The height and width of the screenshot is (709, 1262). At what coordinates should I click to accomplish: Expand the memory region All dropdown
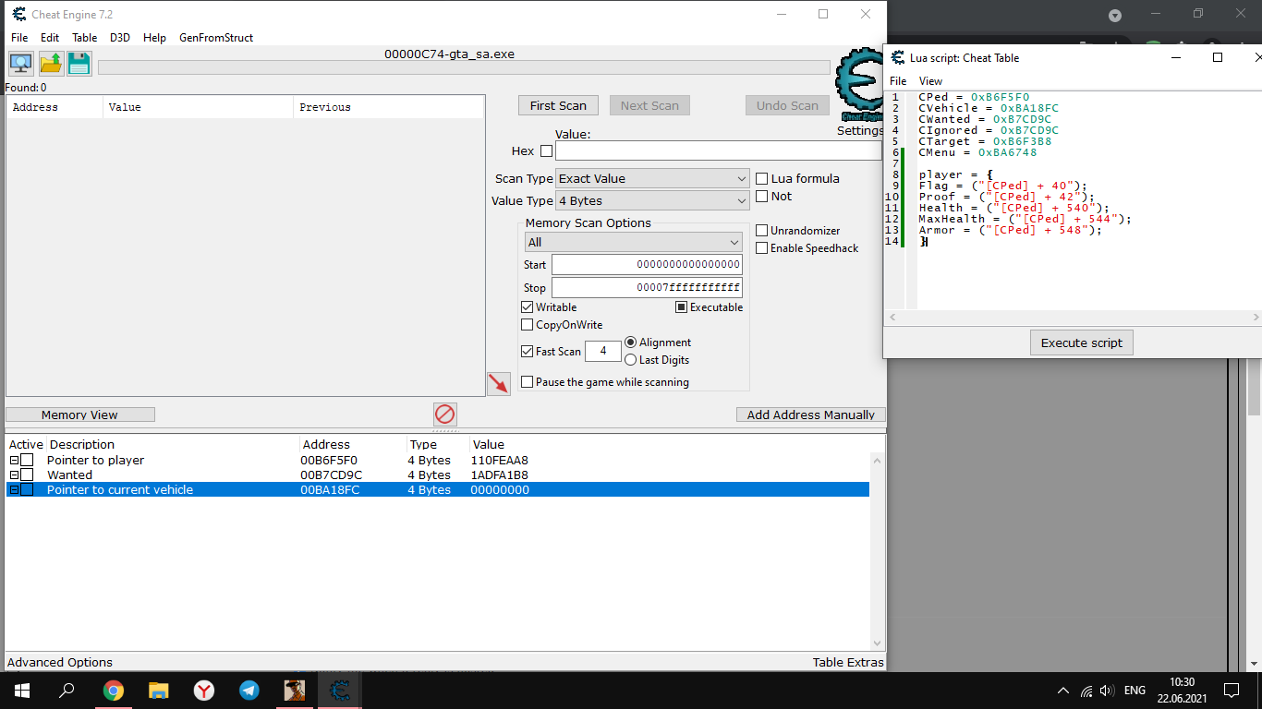(x=633, y=242)
